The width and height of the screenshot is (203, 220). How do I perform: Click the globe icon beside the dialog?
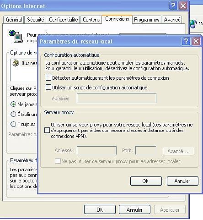pyautogui.click(x=193, y=24)
